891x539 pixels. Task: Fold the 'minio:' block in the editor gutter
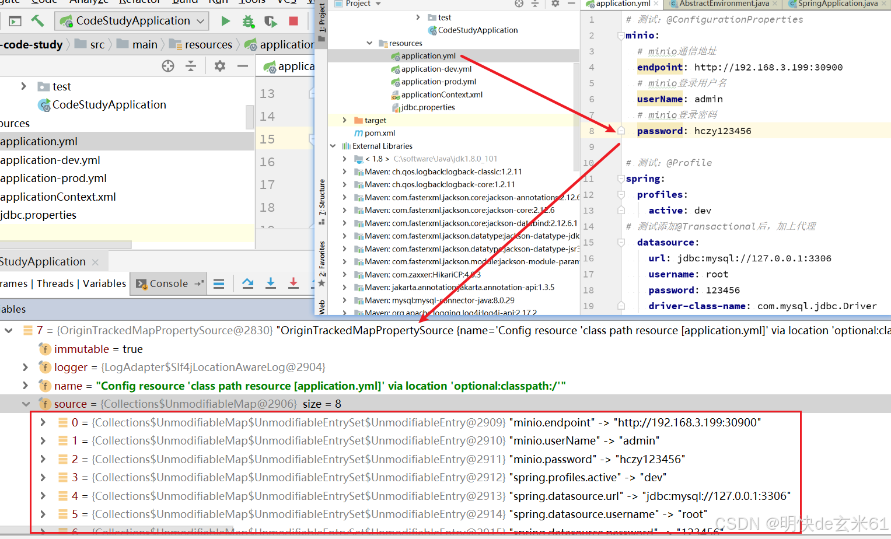[621, 36]
